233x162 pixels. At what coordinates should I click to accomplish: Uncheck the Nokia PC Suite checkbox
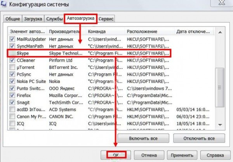click(12, 81)
